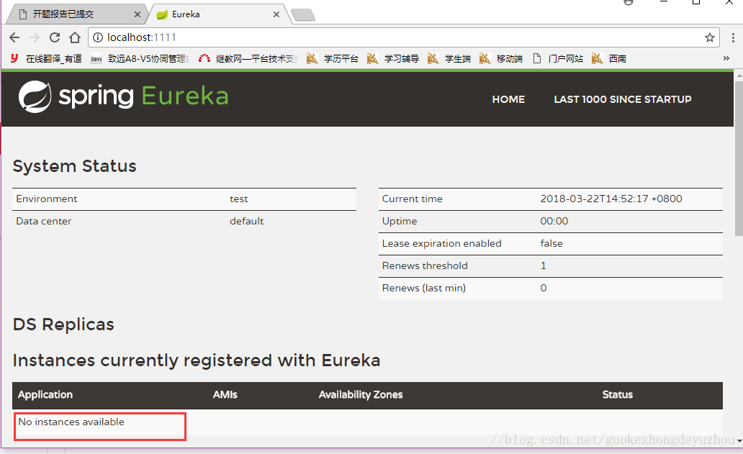Open 在线翻译_有道 bookmark
743x454 pixels.
coord(46,58)
